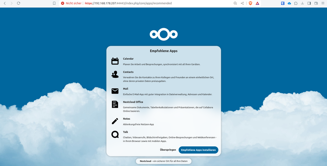Open the Bitwarden extension icon
Viewport: 327px width, 166px height.
[283, 3]
